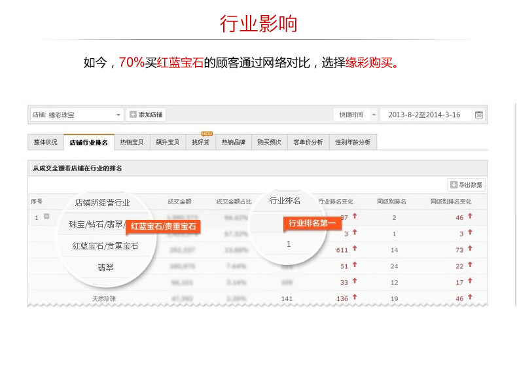
Task: Switch to the 购买频次 tab
Action: pos(270,142)
